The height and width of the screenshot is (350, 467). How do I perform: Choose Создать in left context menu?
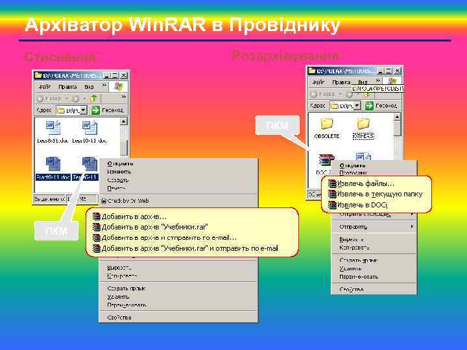(x=178, y=180)
